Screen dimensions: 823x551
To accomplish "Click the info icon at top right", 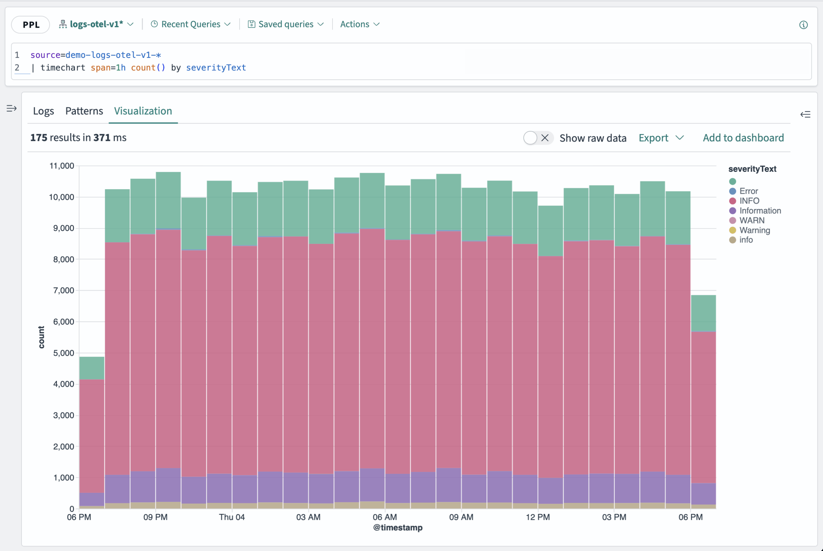I will click(x=803, y=24).
